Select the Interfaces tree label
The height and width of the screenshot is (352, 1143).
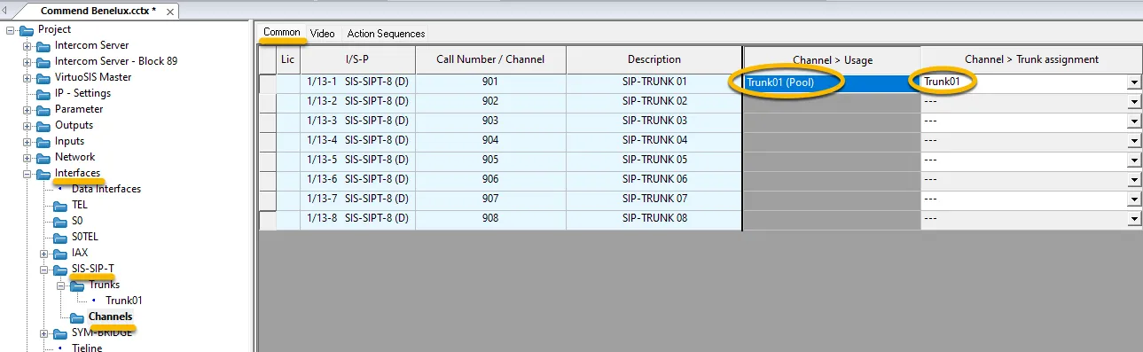point(77,174)
